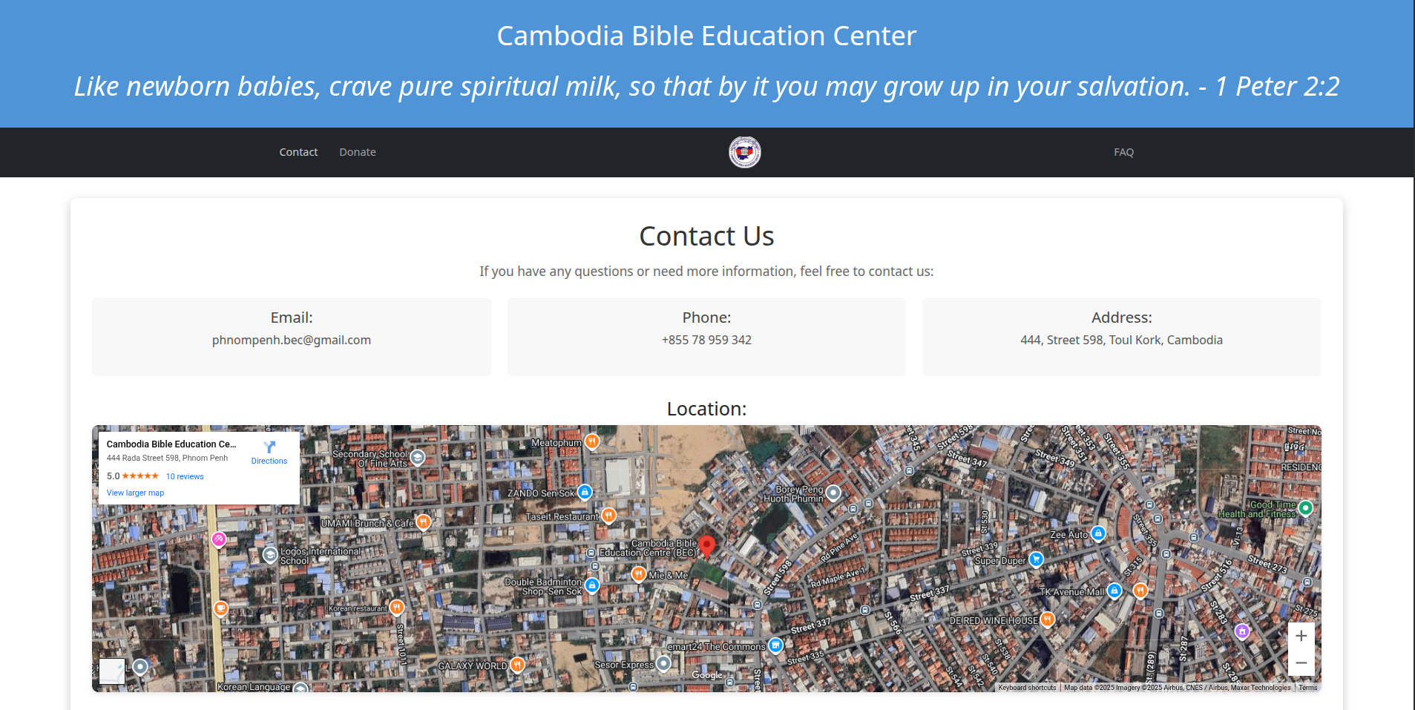Click the ZANDO Sen Sok shopping marker
Viewport: 1415px width, 710px height.
(585, 492)
